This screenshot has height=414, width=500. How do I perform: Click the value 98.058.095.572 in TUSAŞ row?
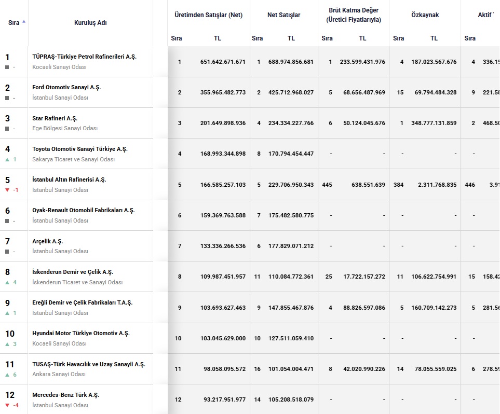tap(225, 369)
